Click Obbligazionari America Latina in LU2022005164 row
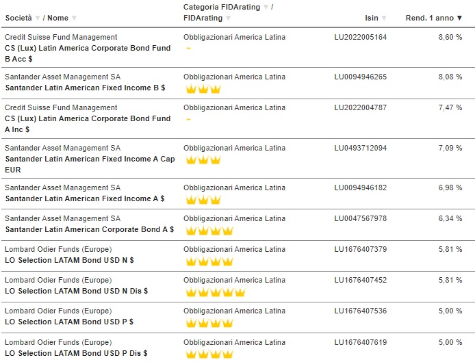Screen dimensions: 475x362 click(234, 37)
